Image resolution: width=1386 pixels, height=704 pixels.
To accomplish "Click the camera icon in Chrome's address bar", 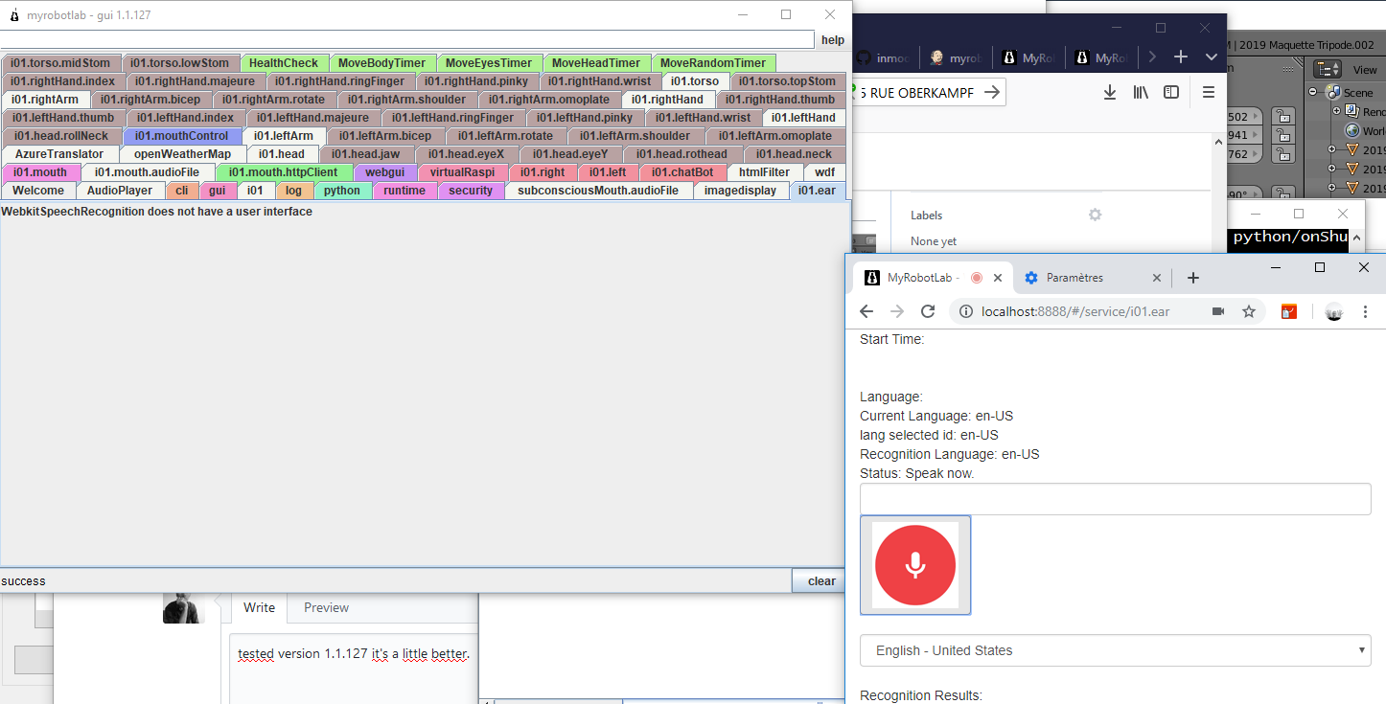I will [x=1219, y=310].
